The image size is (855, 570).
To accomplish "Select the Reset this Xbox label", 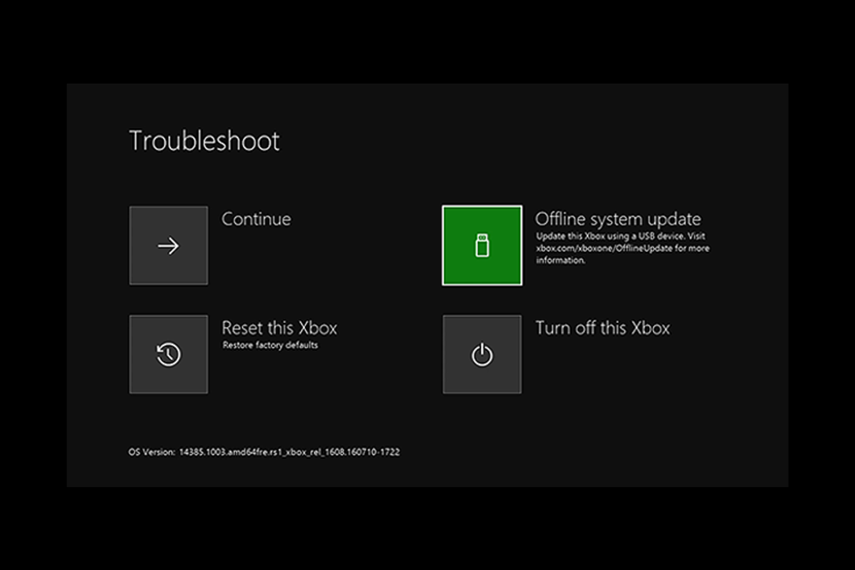I will (279, 328).
